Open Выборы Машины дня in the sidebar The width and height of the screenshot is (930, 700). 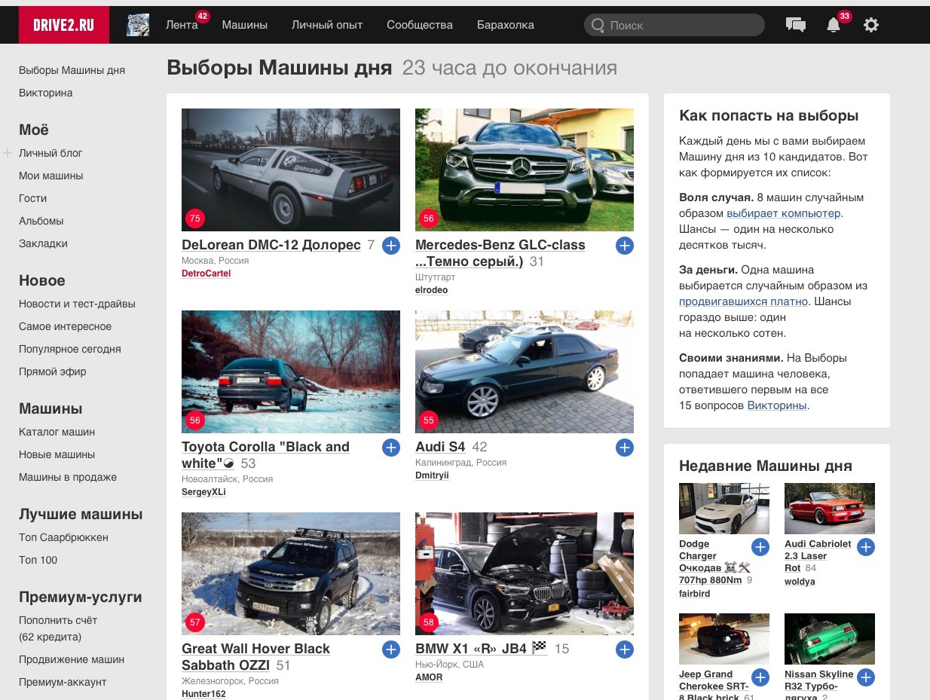72,70
